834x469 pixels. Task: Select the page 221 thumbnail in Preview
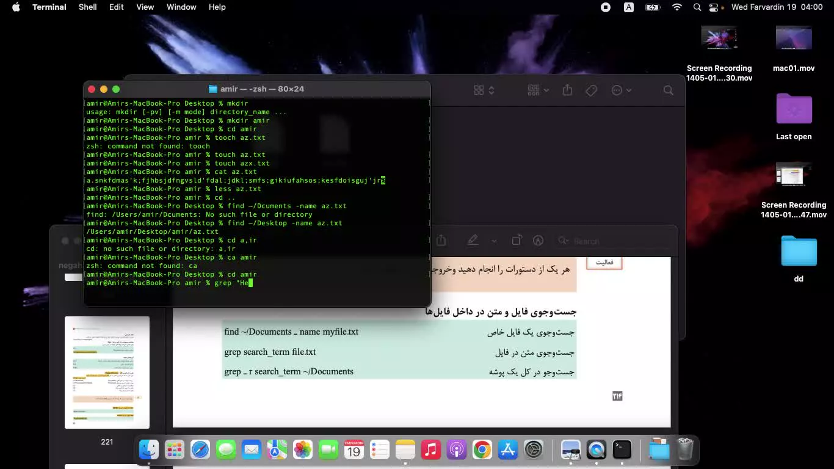[107, 373]
